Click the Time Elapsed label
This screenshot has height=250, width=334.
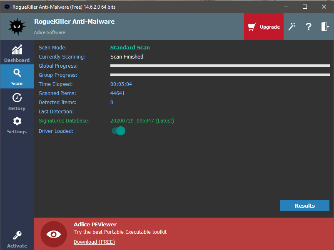pos(55,84)
